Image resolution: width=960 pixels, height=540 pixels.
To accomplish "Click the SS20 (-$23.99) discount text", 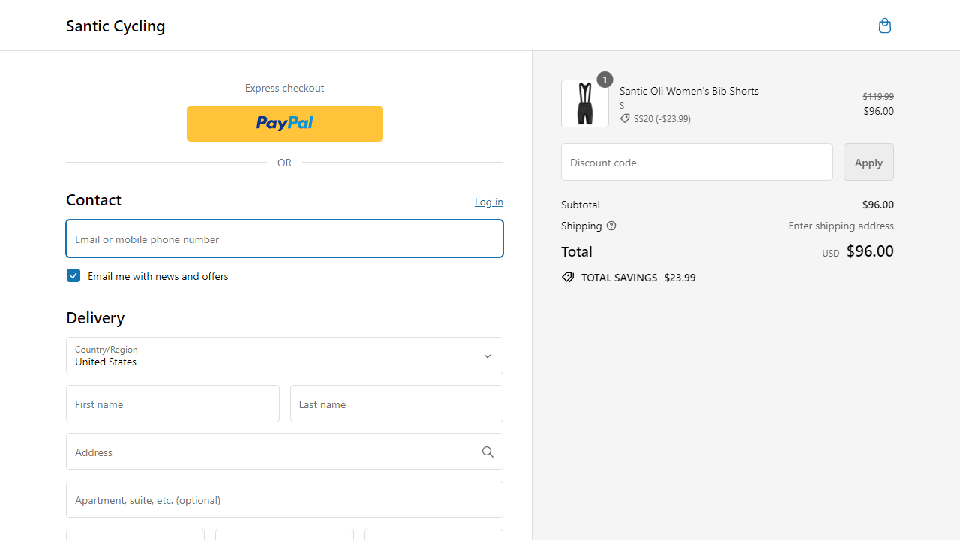I will [x=662, y=118].
